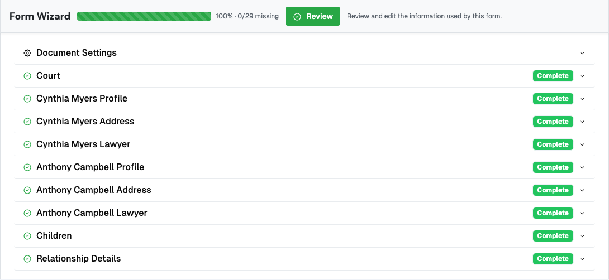Select the Anthony Campbell Profile title
The width and height of the screenshot is (609, 280).
(x=91, y=167)
